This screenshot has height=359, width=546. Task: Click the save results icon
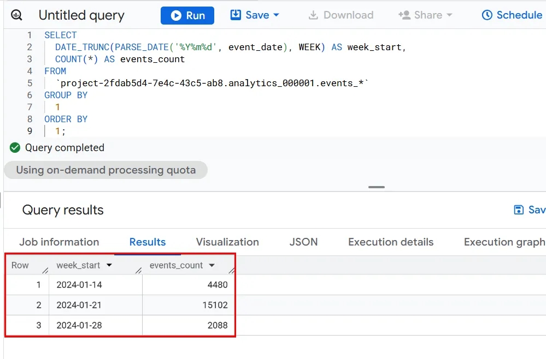click(x=519, y=210)
